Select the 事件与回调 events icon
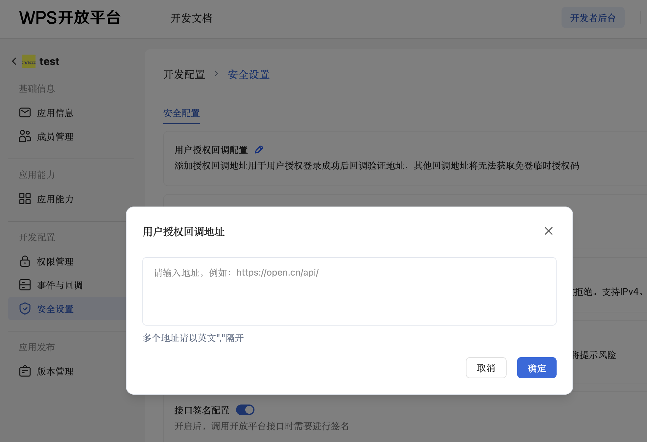The height and width of the screenshot is (442, 647). click(x=24, y=285)
